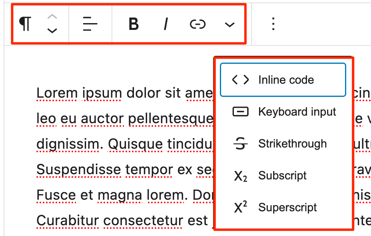The width and height of the screenshot is (371, 236).
Task: Click the Strikethrough text label
Action: (x=293, y=144)
